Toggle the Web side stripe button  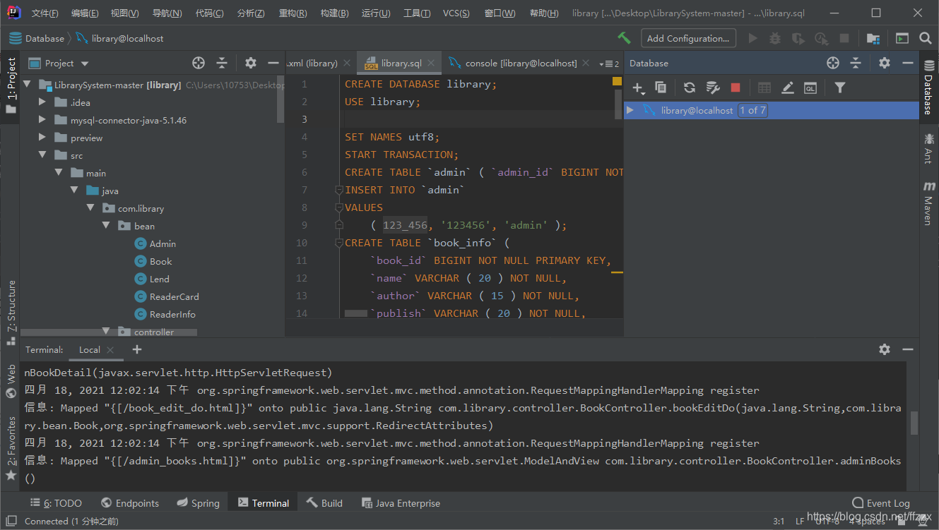point(11,382)
